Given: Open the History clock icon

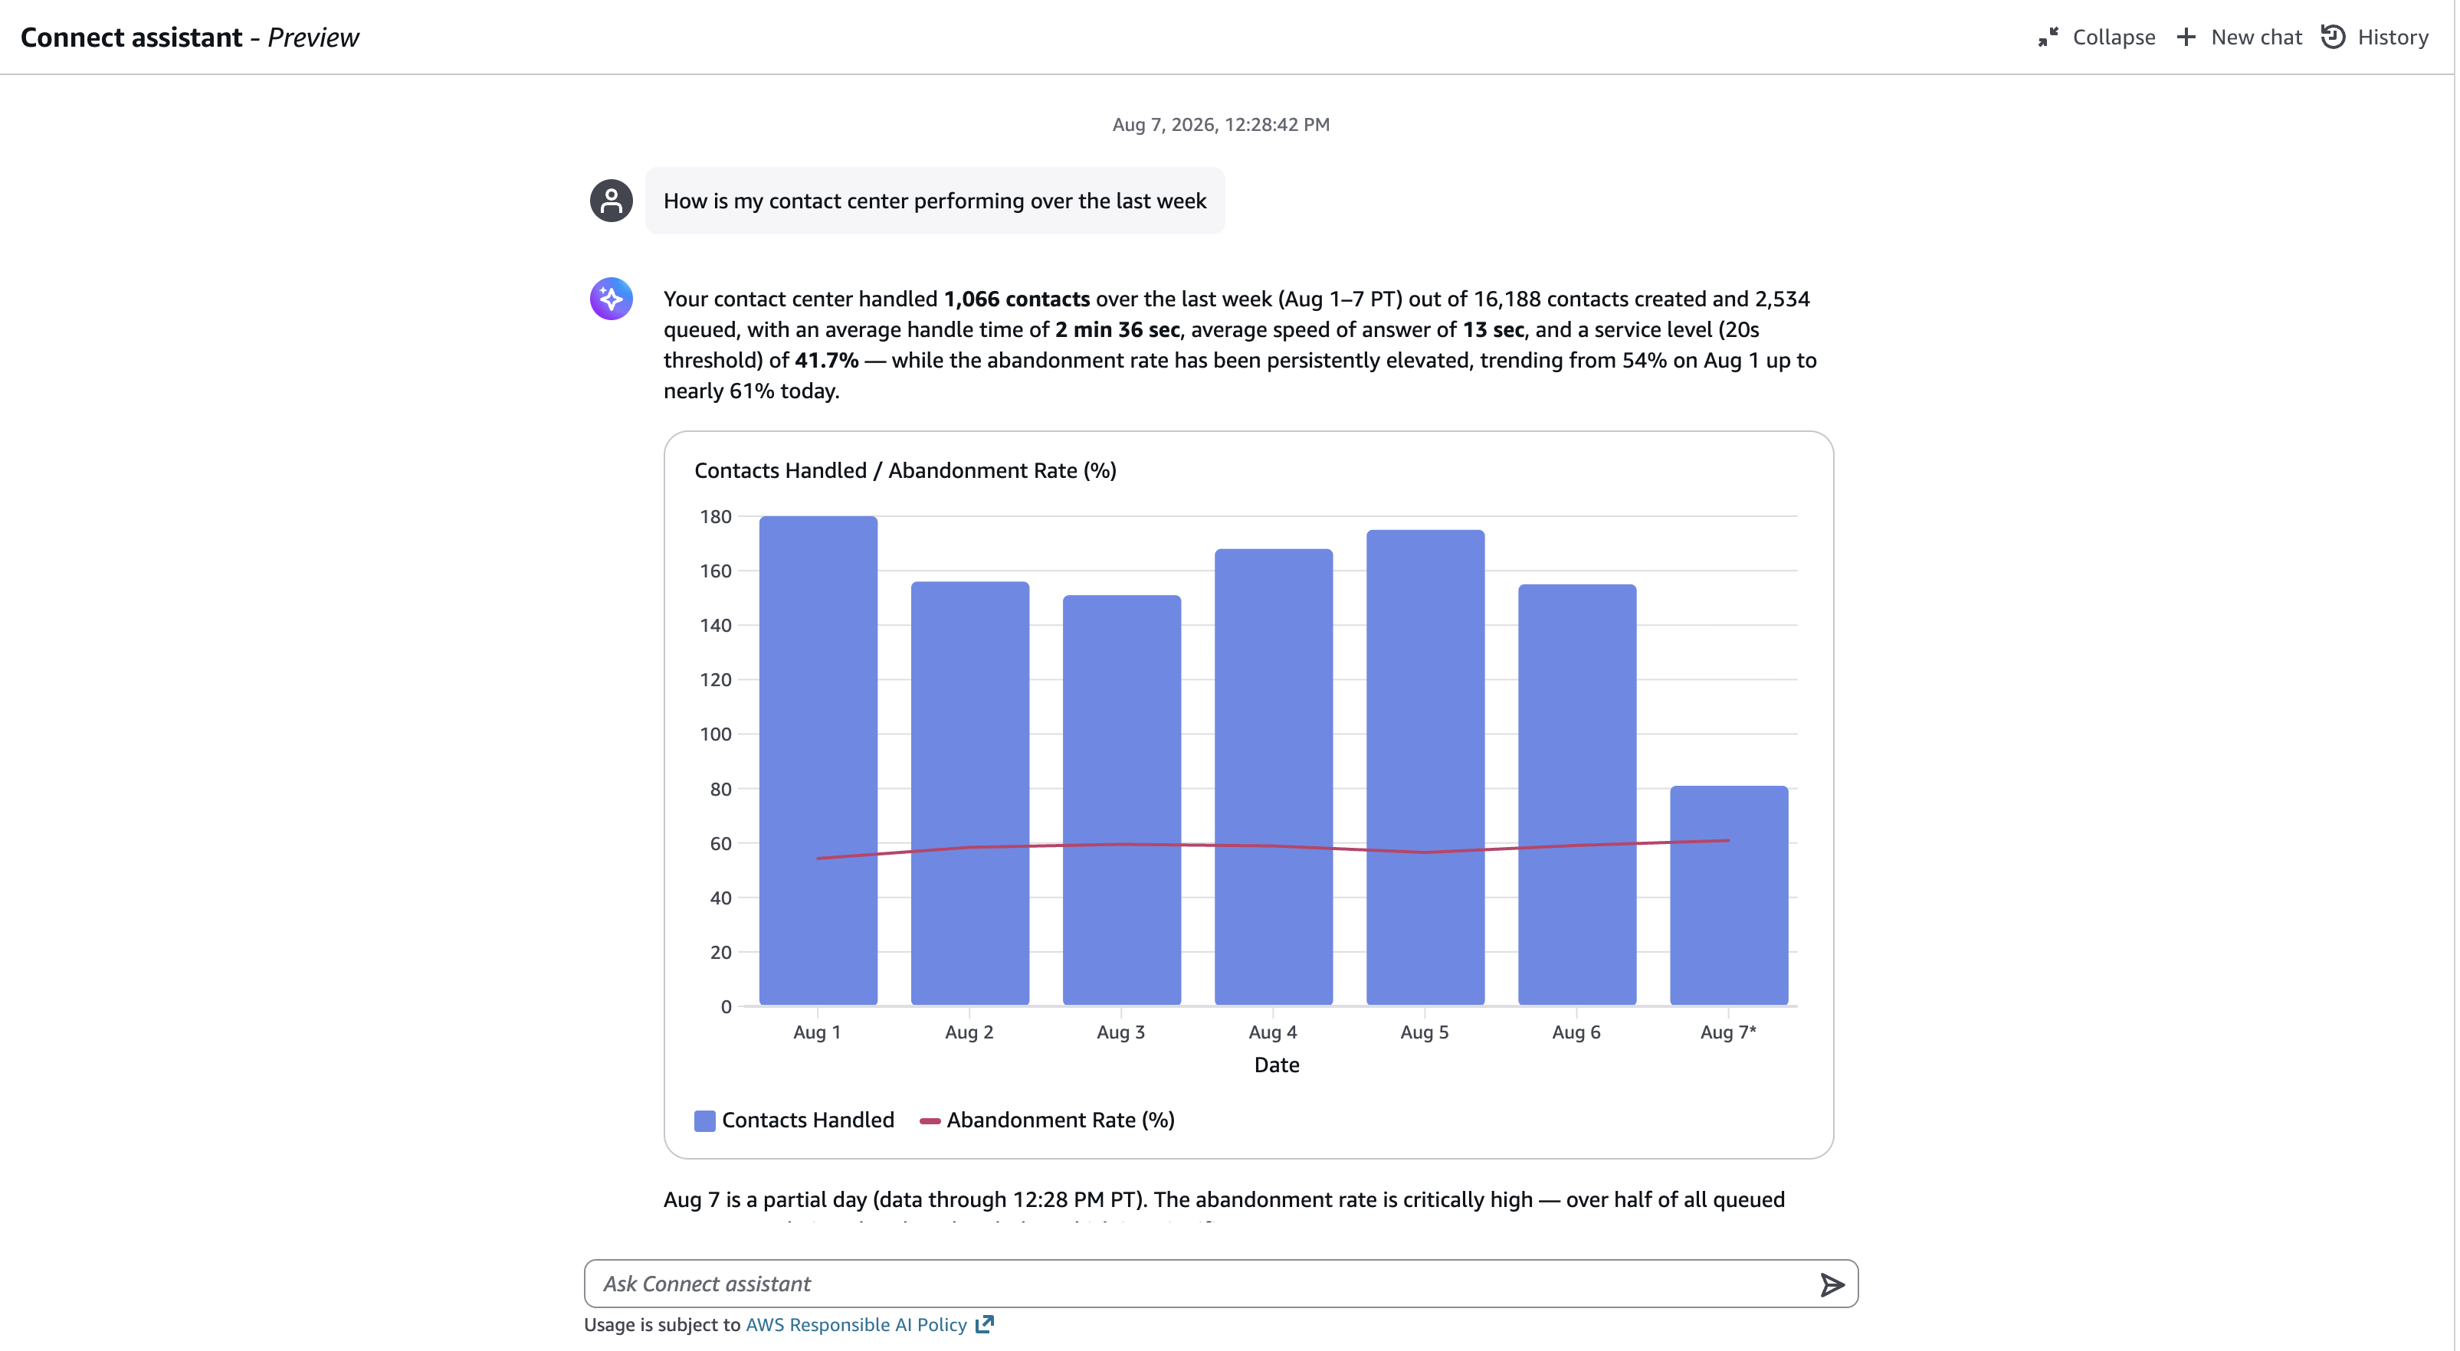Looking at the screenshot, I should pos(2333,36).
